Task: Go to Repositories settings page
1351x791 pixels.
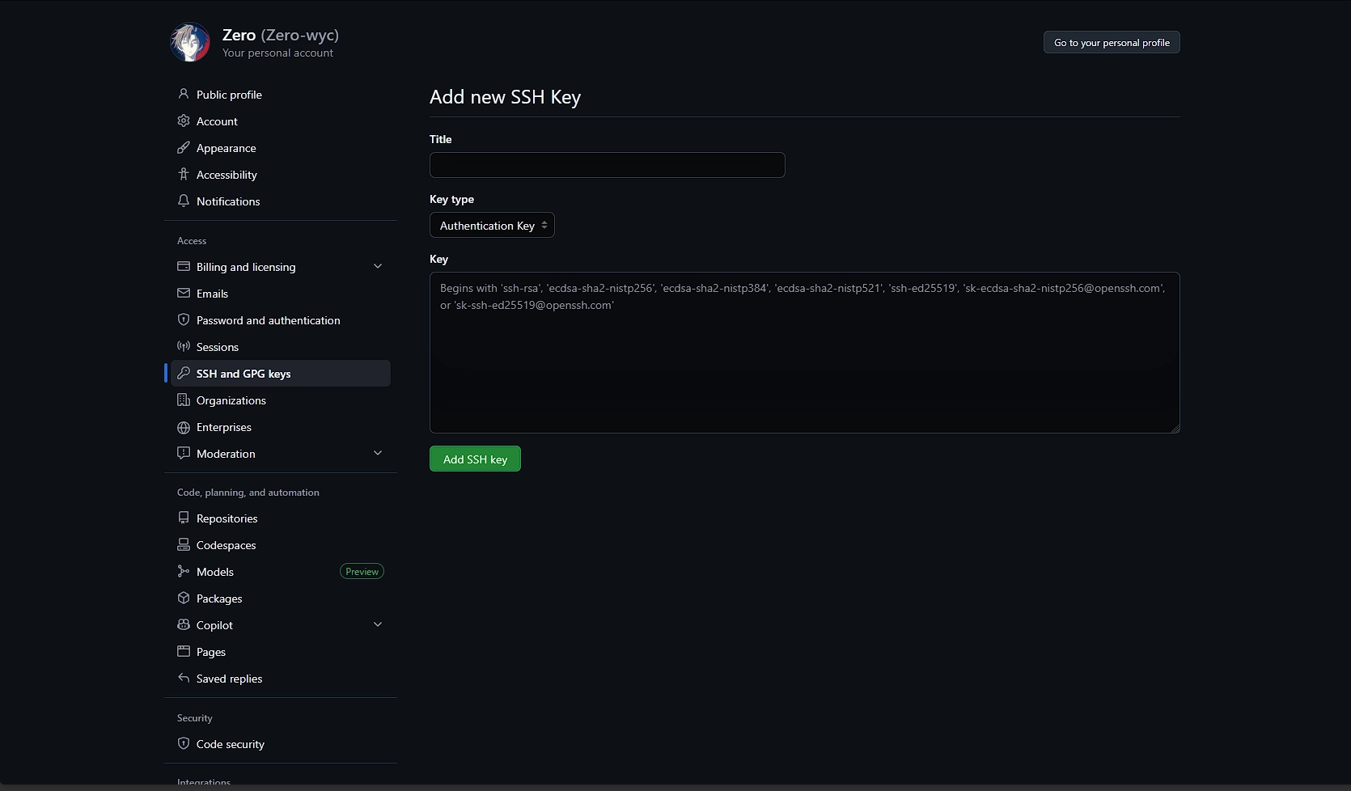Action: click(x=227, y=518)
